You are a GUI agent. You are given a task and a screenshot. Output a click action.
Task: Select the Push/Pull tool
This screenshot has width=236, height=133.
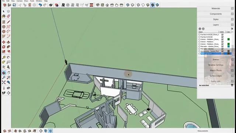[x=8, y=42]
